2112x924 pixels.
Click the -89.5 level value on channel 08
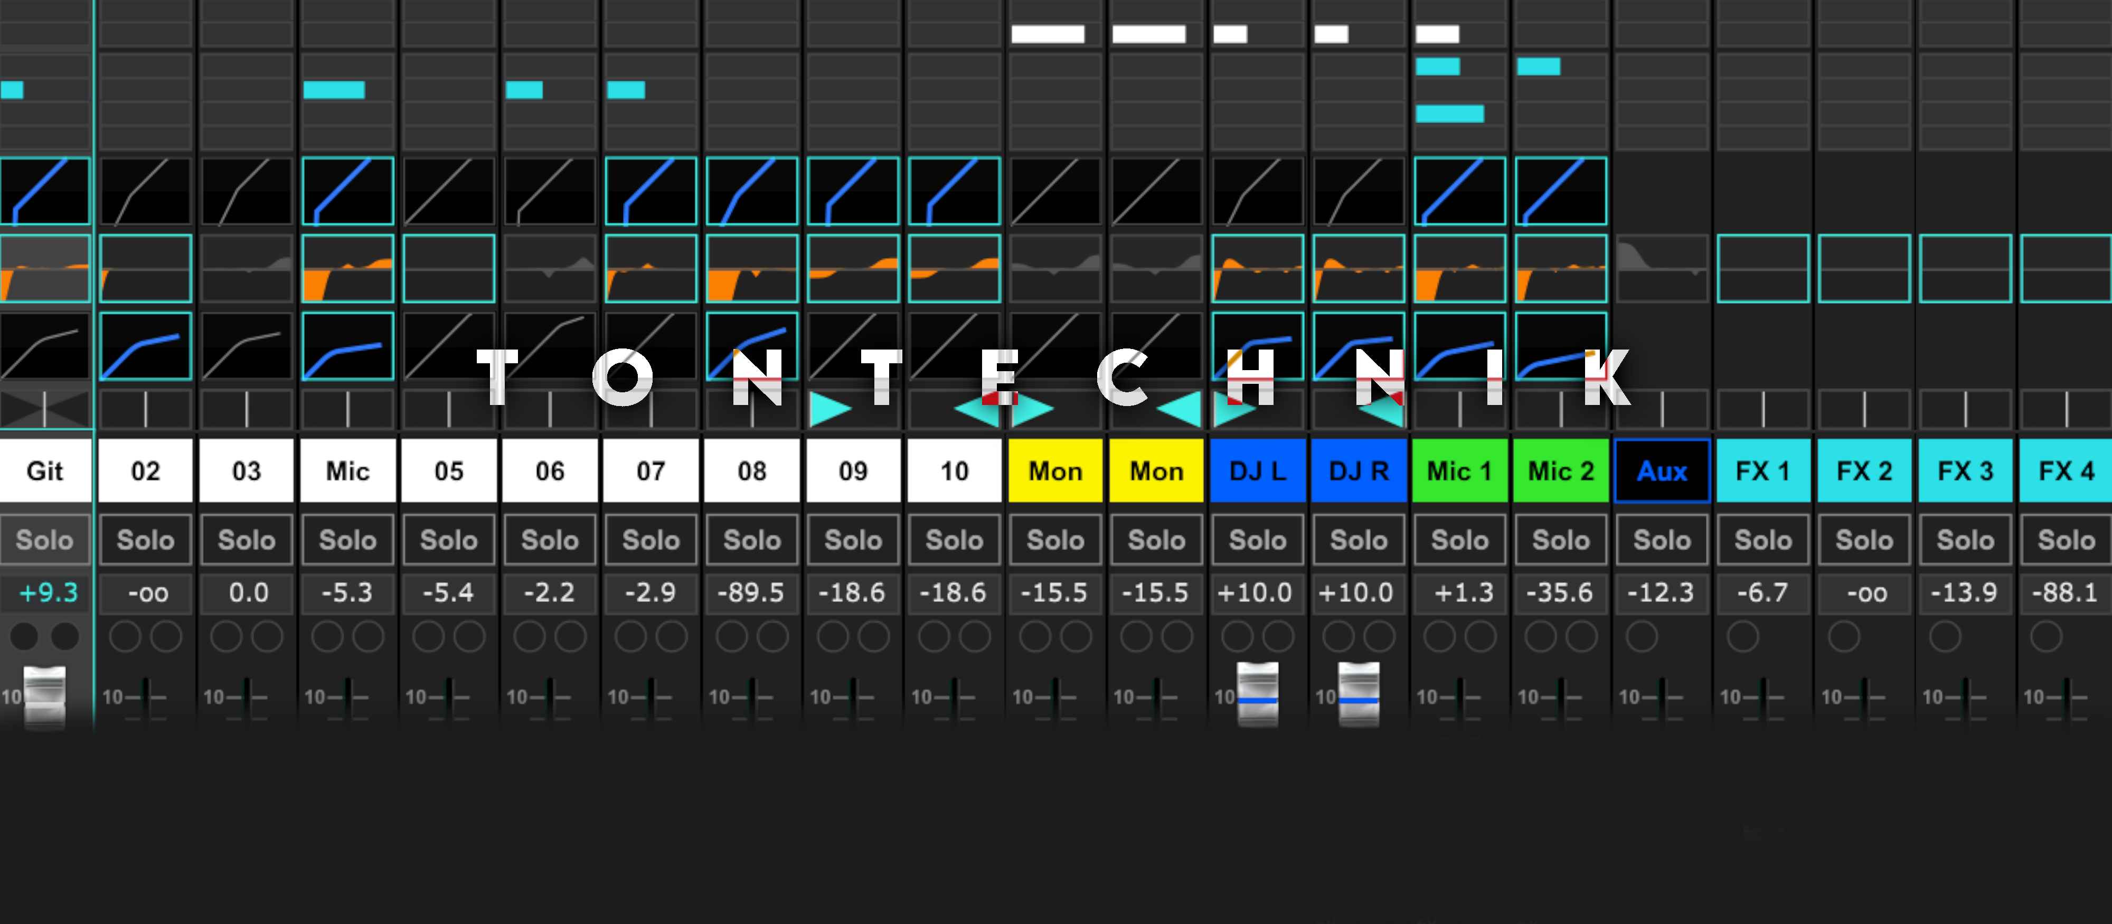[x=752, y=593]
